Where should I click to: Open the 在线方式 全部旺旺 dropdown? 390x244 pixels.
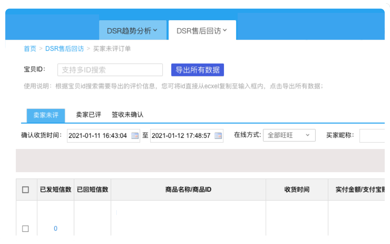click(289, 135)
